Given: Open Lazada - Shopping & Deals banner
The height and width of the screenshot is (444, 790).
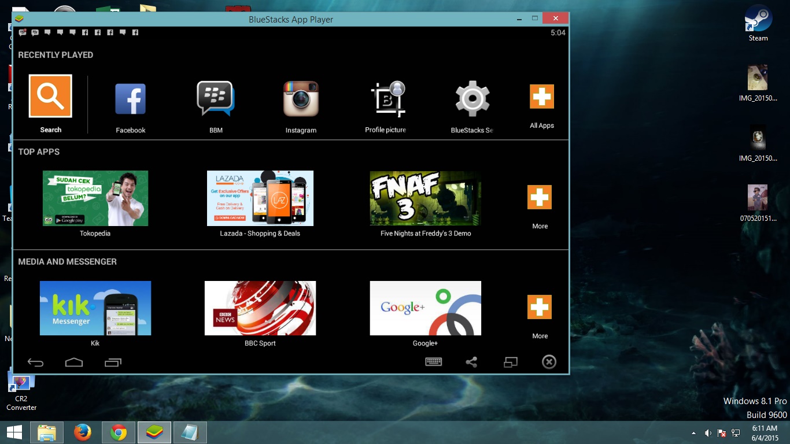Looking at the screenshot, I should (260, 198).
